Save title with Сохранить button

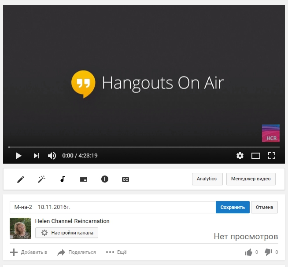[233, 207]
